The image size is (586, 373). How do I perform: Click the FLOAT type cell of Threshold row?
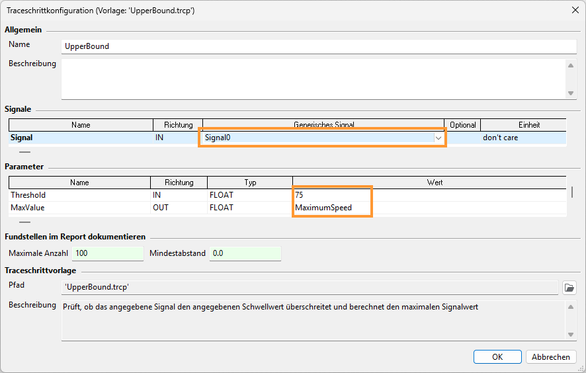250,195
